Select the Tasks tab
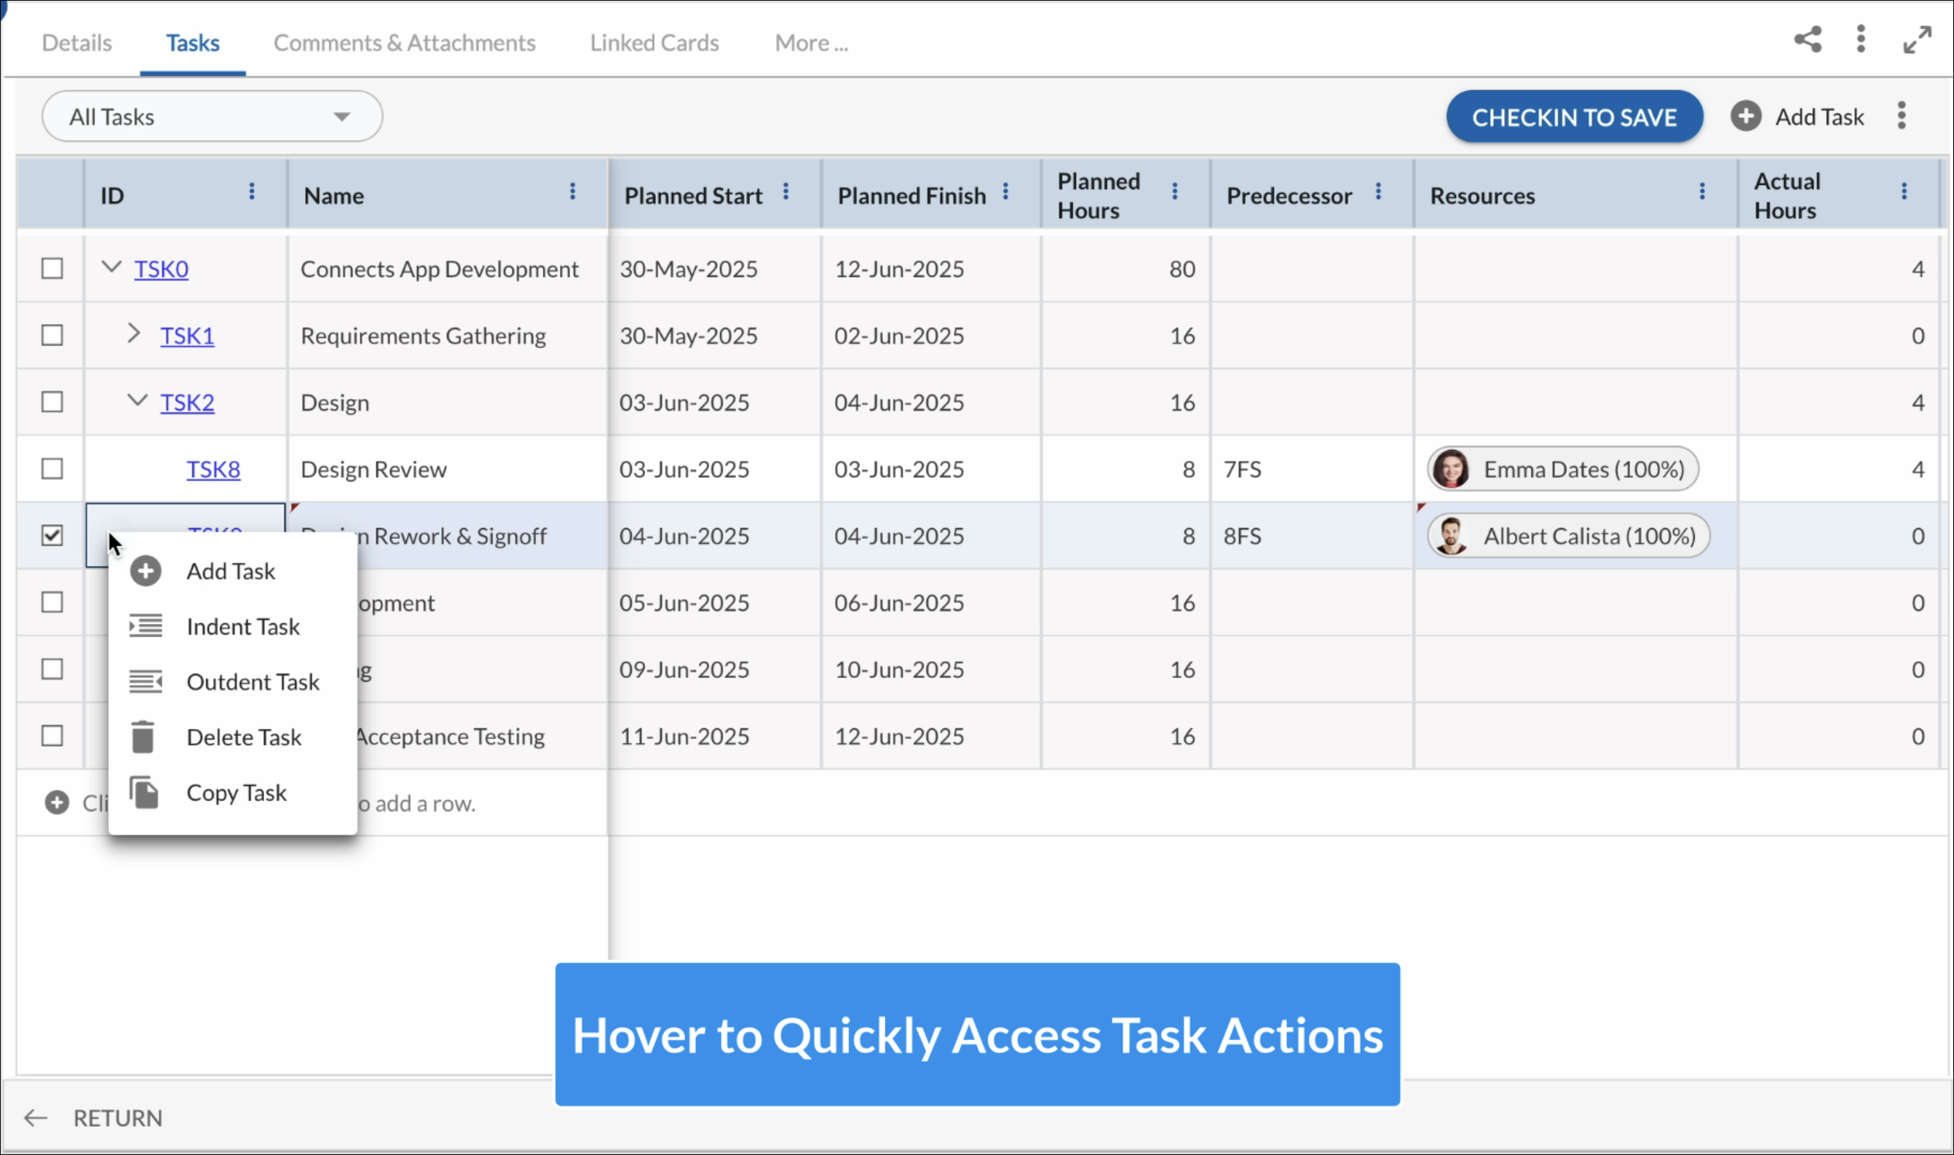Screen dimensions: 1954x1155 (x=192, y=43)
